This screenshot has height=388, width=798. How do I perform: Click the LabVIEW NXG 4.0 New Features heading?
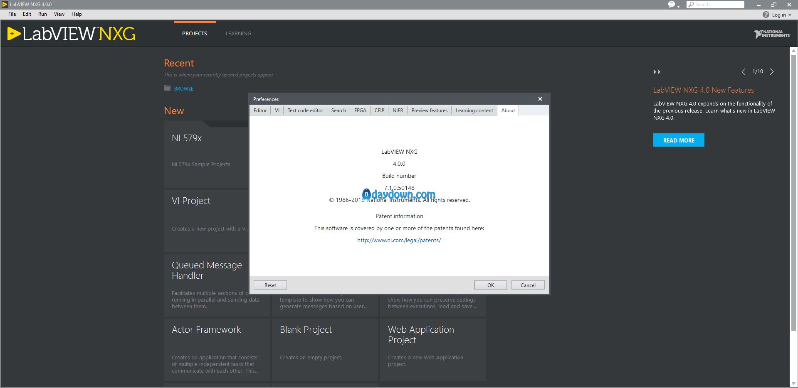coord(703,90)
